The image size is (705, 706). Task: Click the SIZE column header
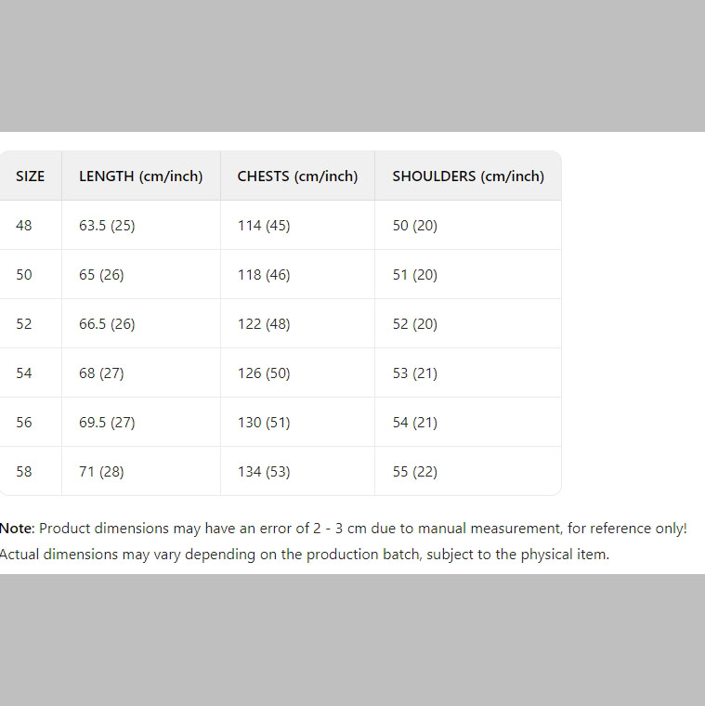click(30, 176)
